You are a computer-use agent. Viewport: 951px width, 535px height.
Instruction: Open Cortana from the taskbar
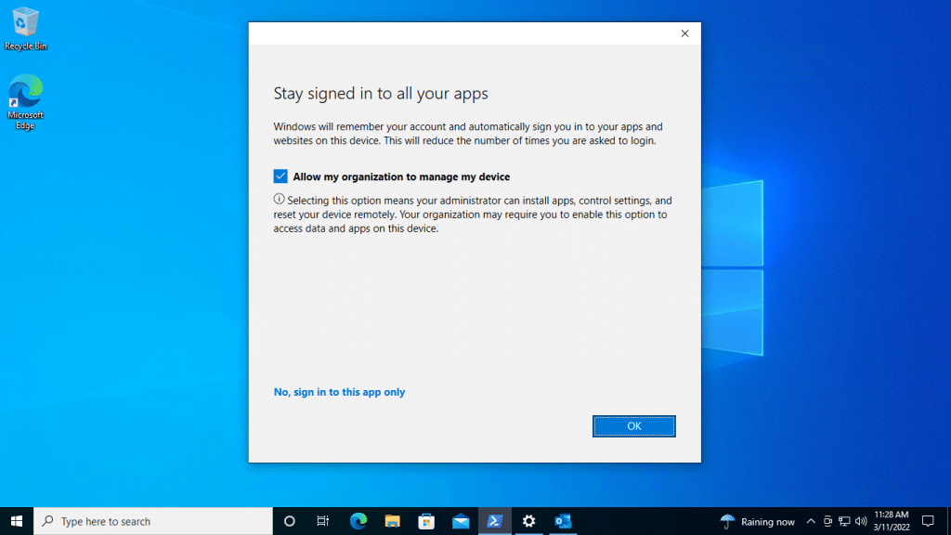290,521
